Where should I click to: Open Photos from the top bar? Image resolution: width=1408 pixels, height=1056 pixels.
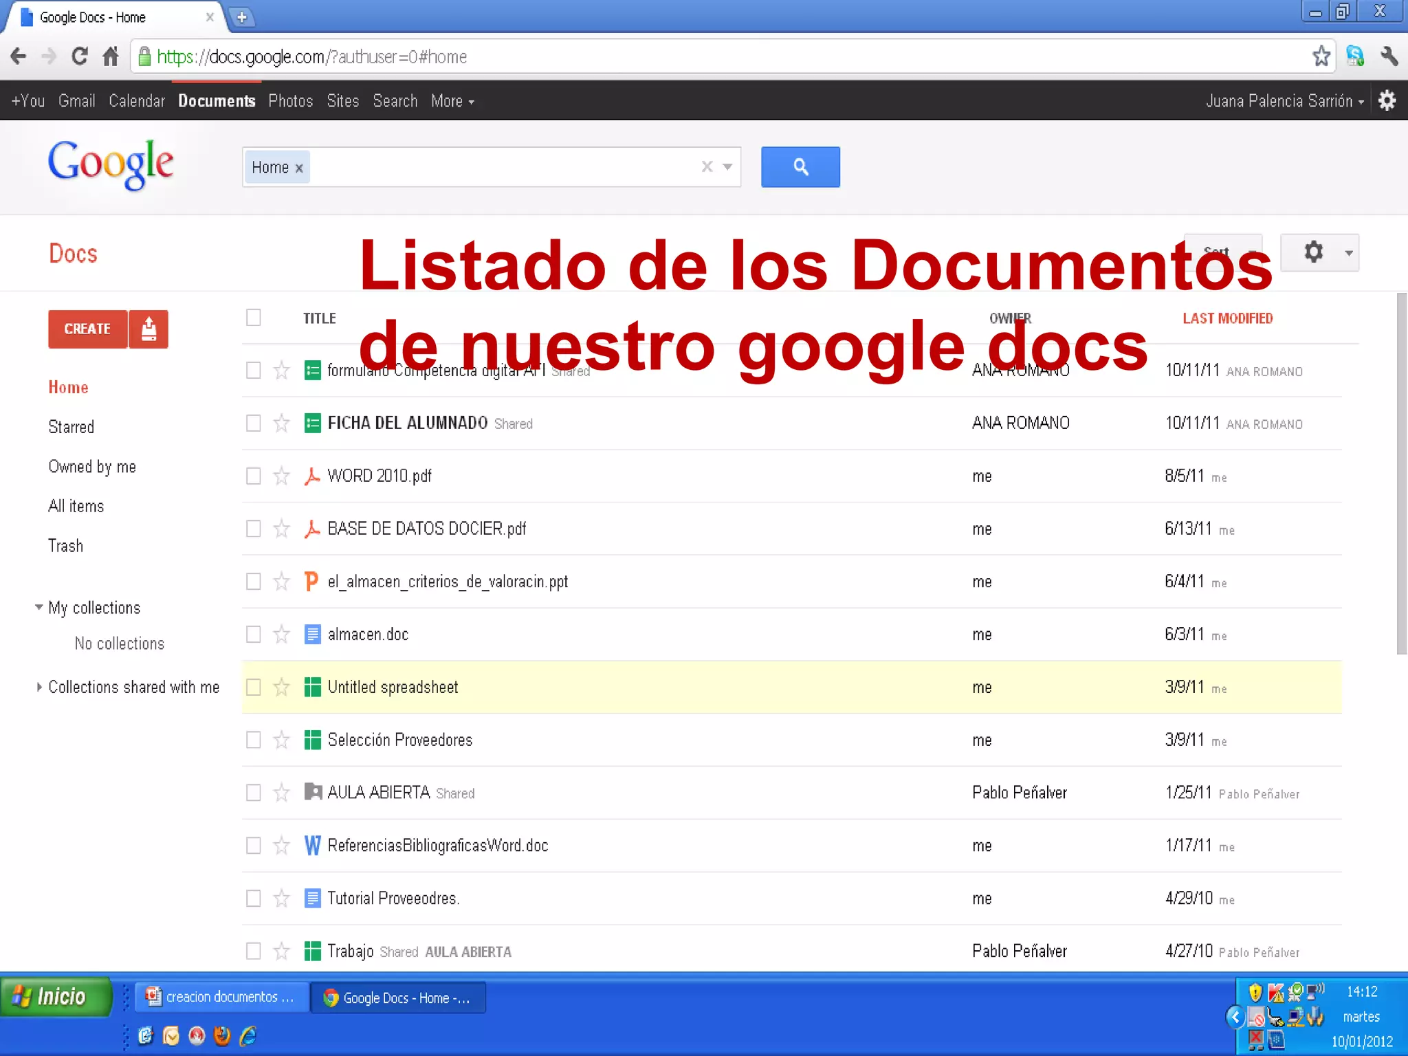click(290, 101)
